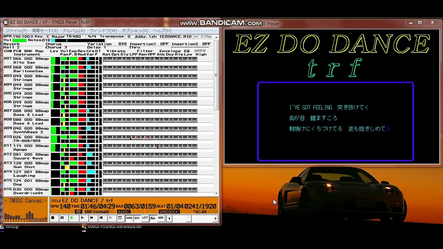Maximize the lyrics display window
Viewport: 443px width, 249px height.
pyautogui.click(x=420, y=23)
